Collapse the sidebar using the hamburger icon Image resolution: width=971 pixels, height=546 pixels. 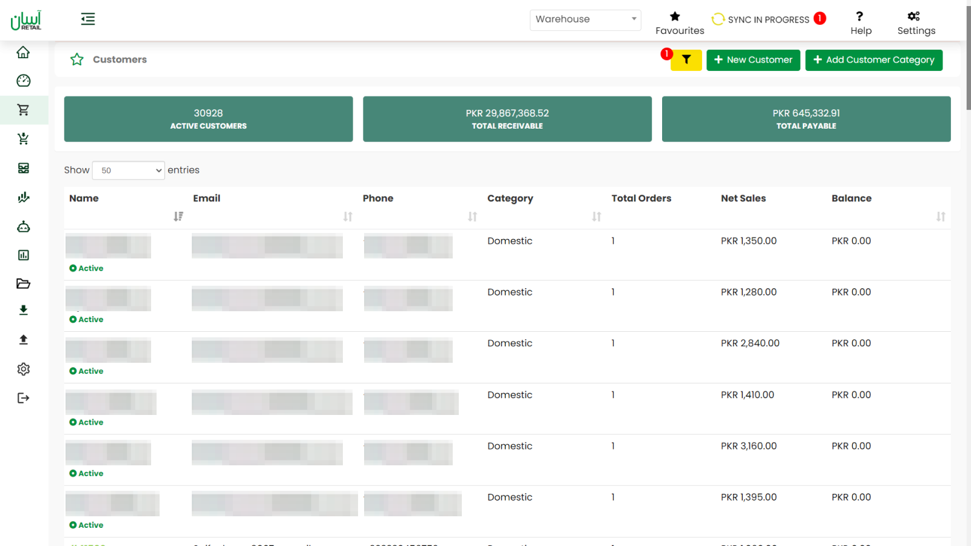(x=87, y=19)
